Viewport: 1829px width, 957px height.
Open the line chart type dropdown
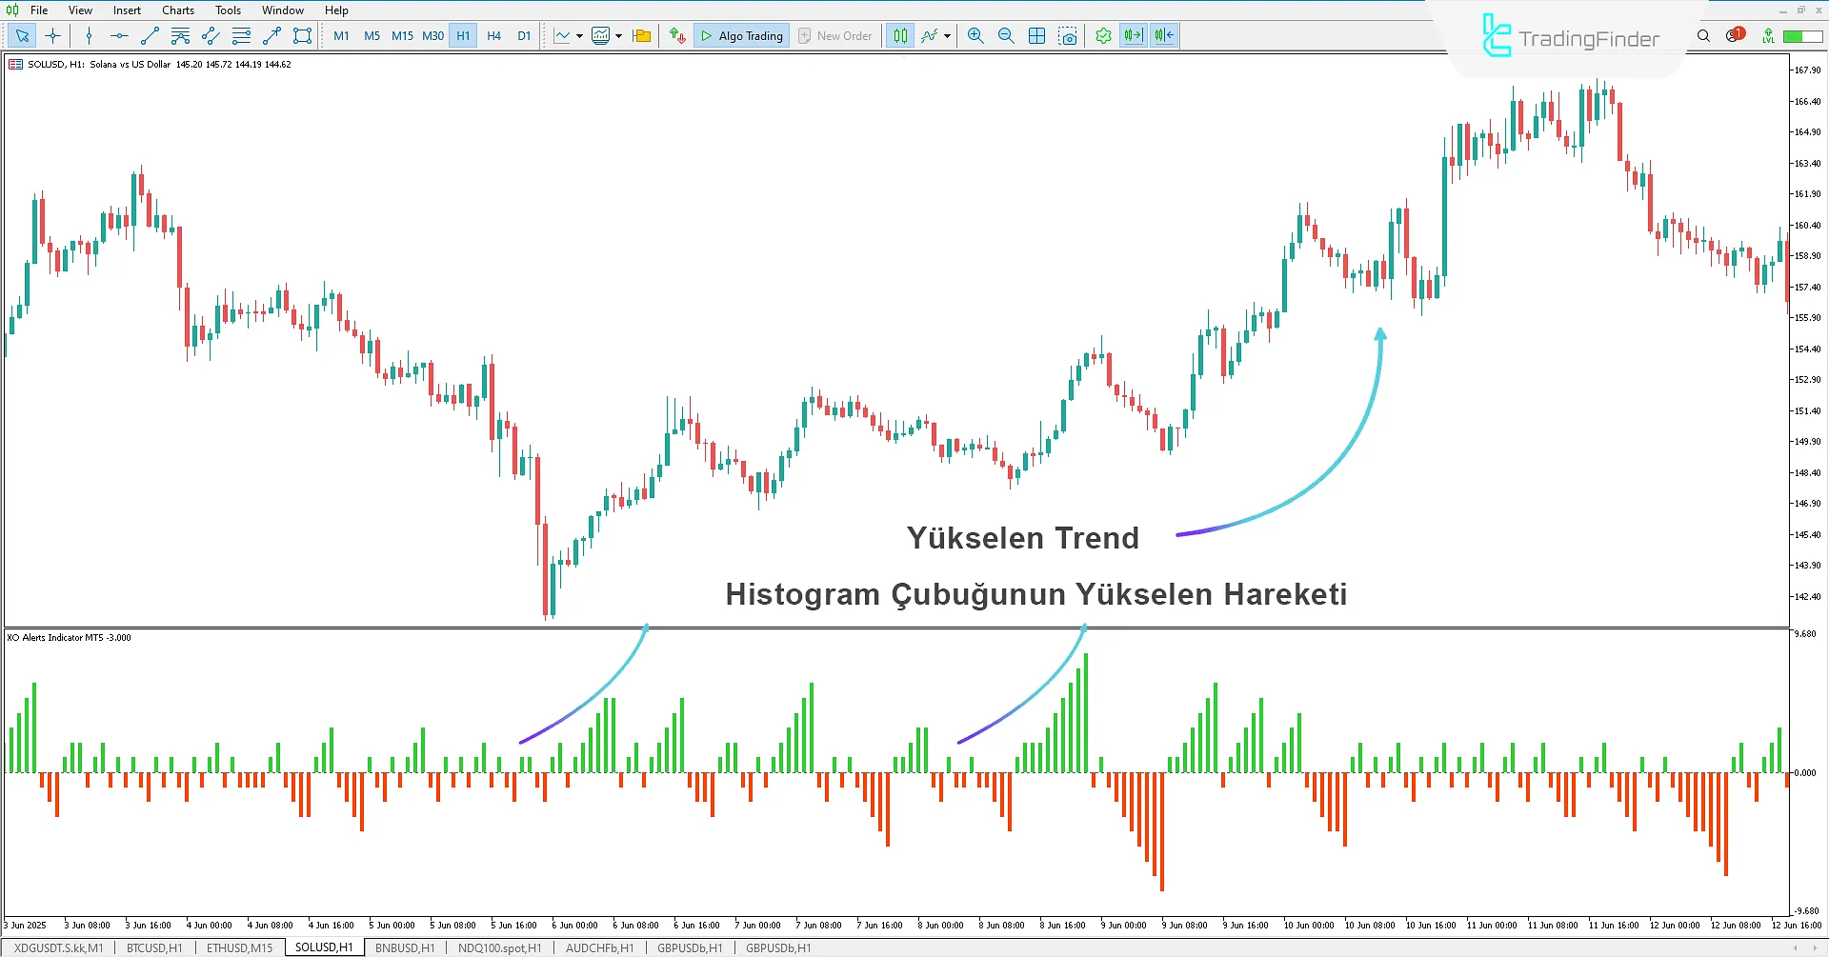point(578,35)
